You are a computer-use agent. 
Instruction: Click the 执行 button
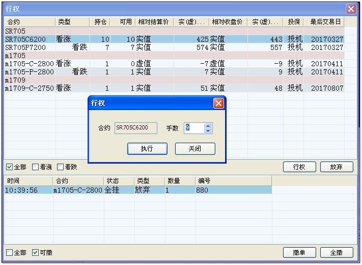147,149
